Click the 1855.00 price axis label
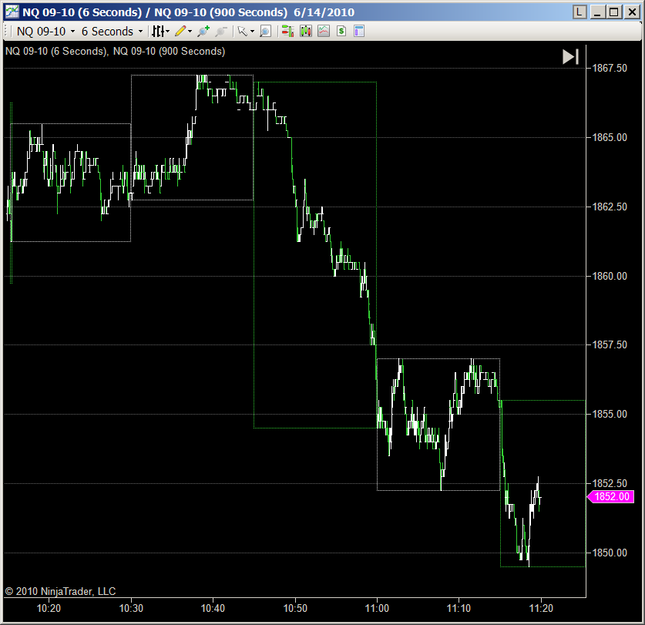The height and width of the screenshot is (625, 645). (x=610, y=414)
